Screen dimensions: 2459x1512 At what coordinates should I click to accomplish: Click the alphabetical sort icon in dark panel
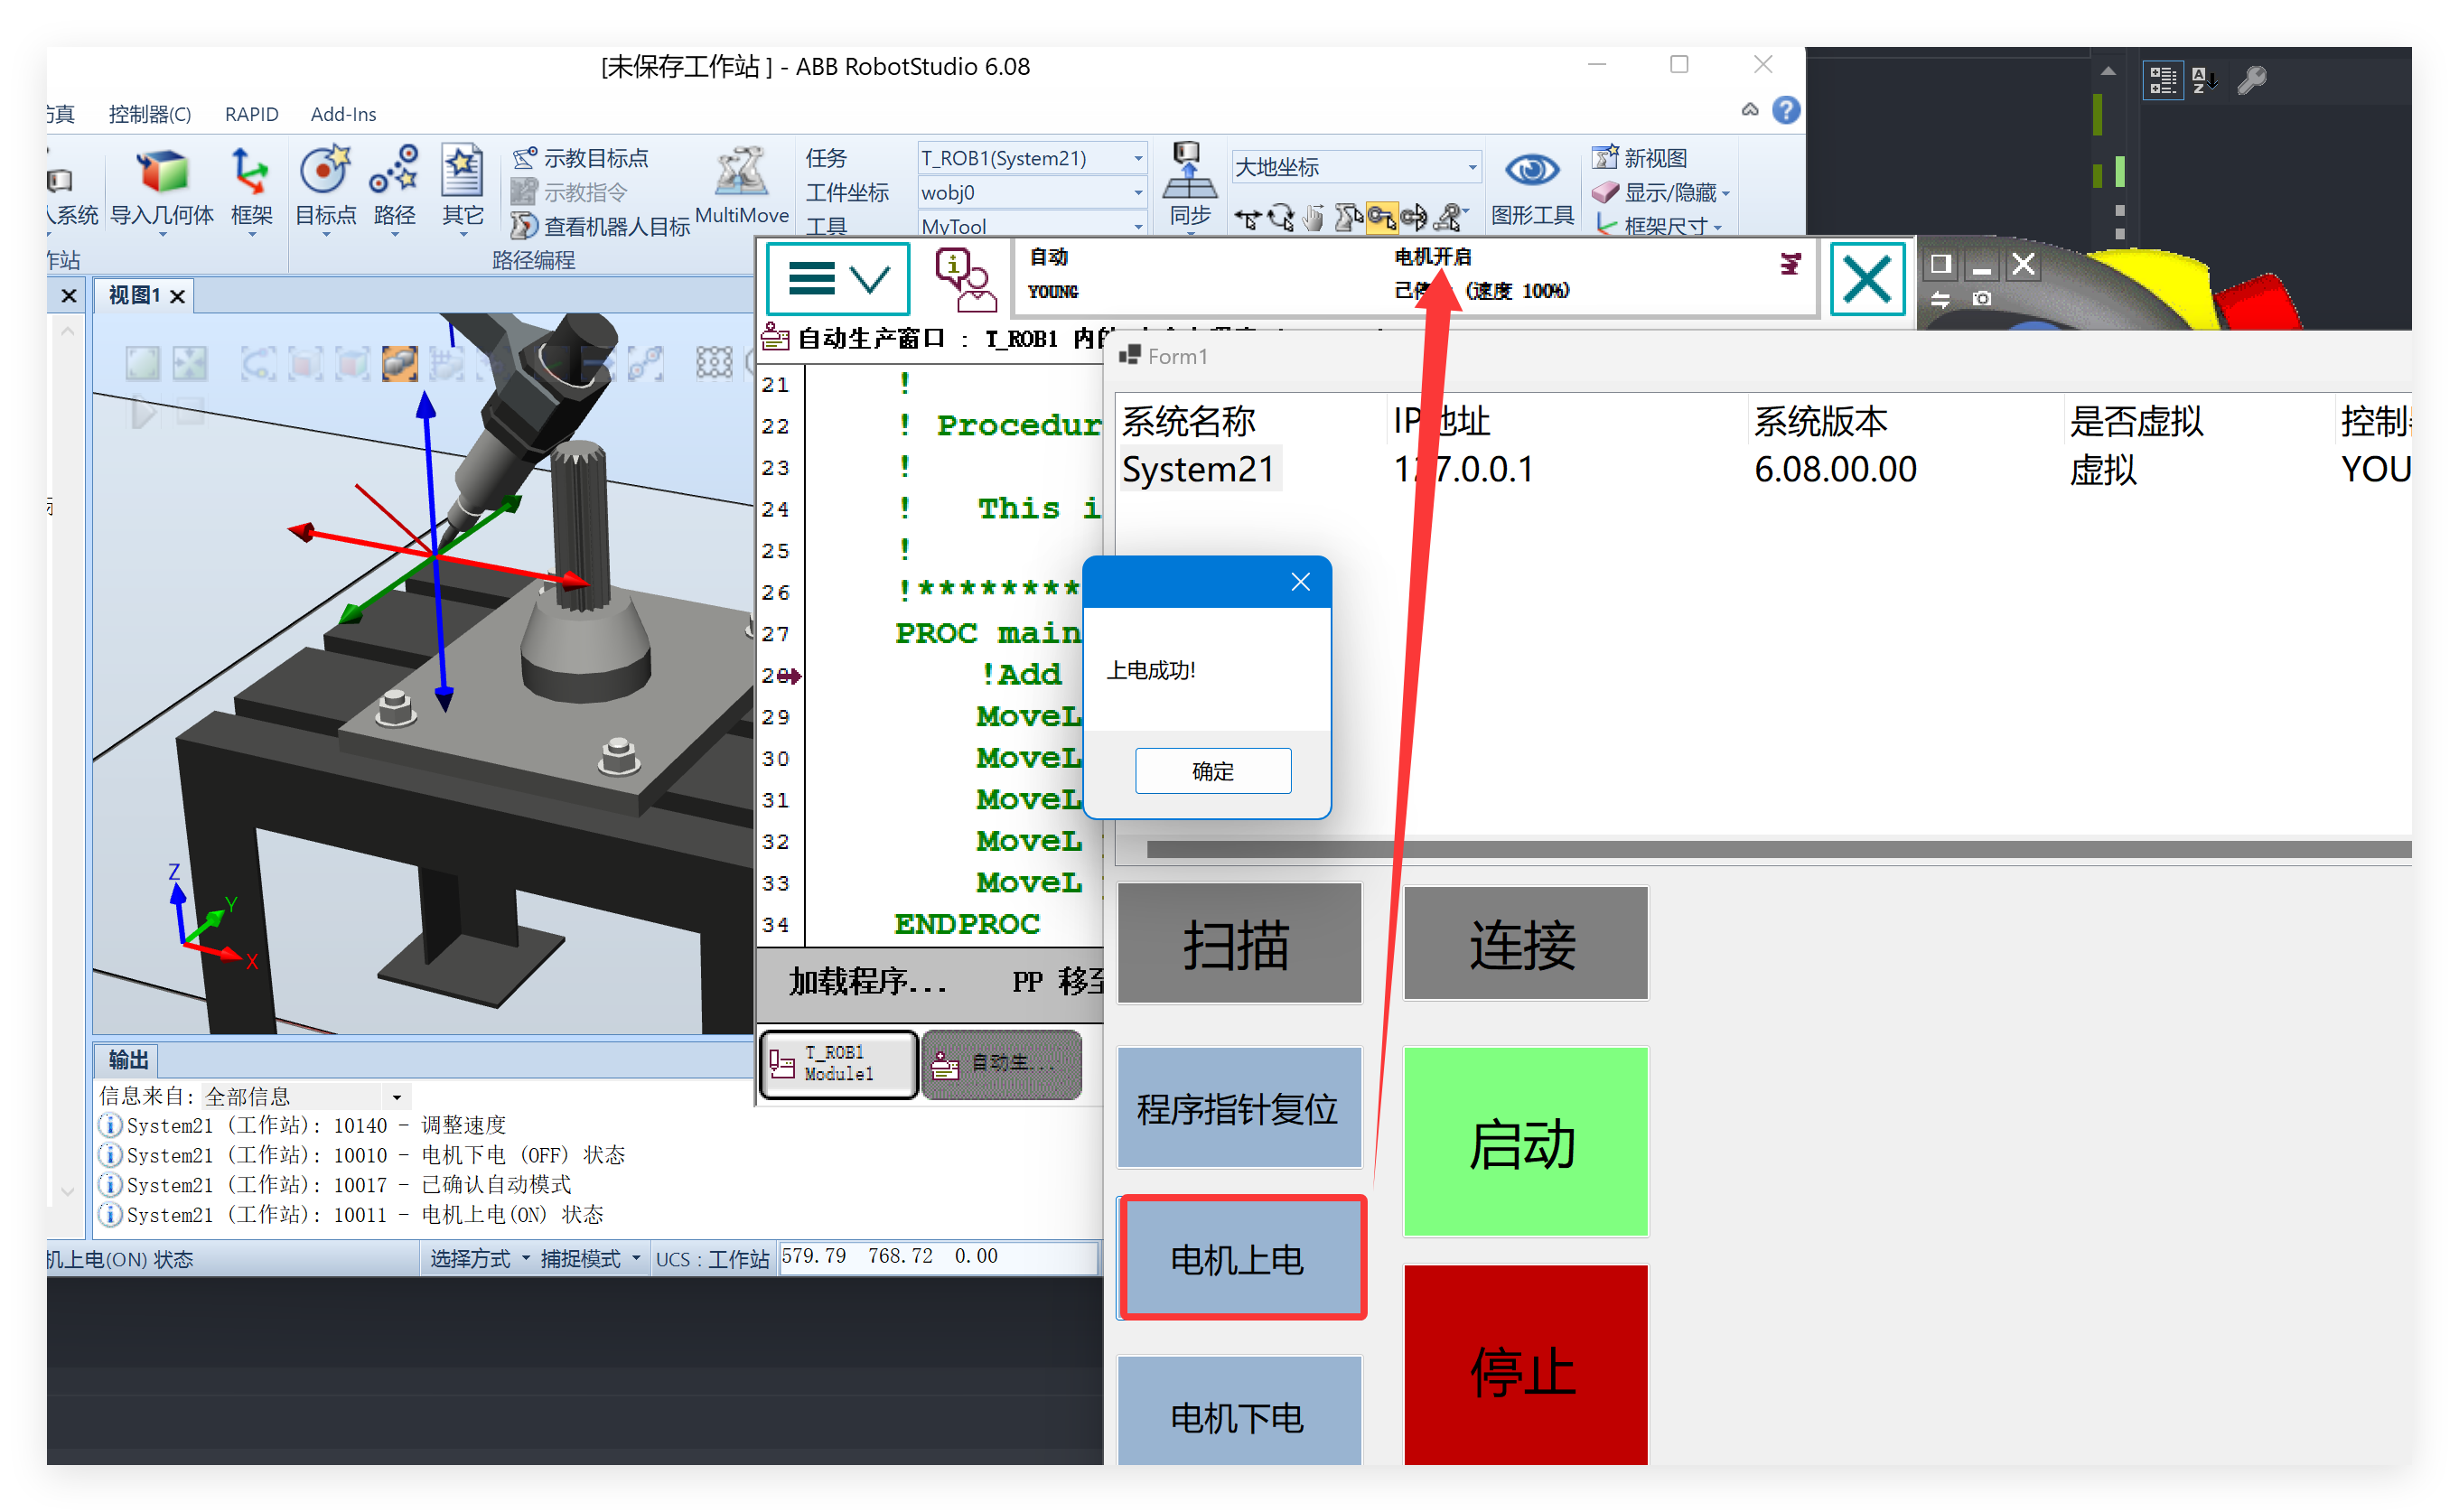(2203, 80)
